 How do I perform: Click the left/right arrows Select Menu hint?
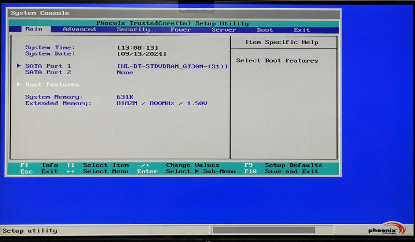click(98, 172)
